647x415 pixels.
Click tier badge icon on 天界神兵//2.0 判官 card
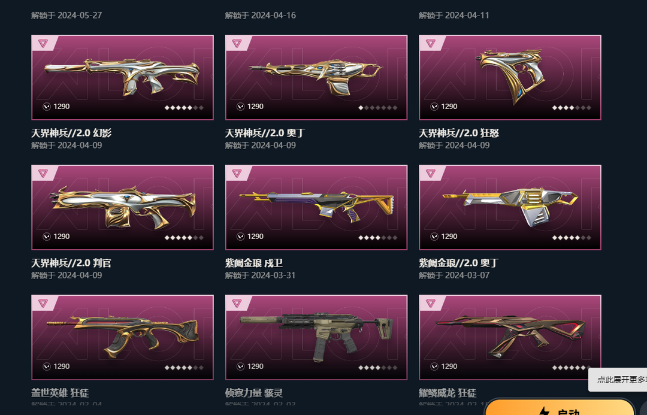[43, 173]
